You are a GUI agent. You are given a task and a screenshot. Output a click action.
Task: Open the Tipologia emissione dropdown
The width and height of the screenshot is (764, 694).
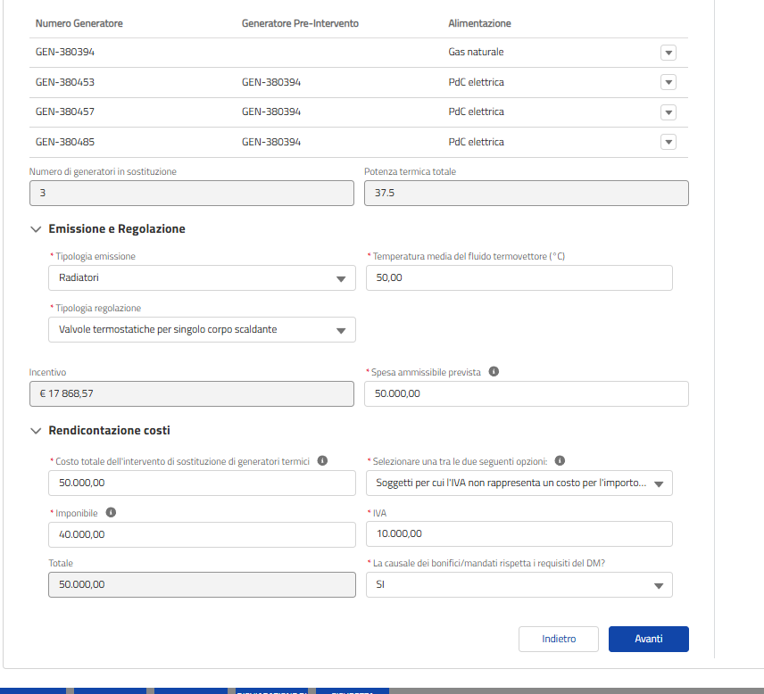pyautogui.click(x=203, y=278)
